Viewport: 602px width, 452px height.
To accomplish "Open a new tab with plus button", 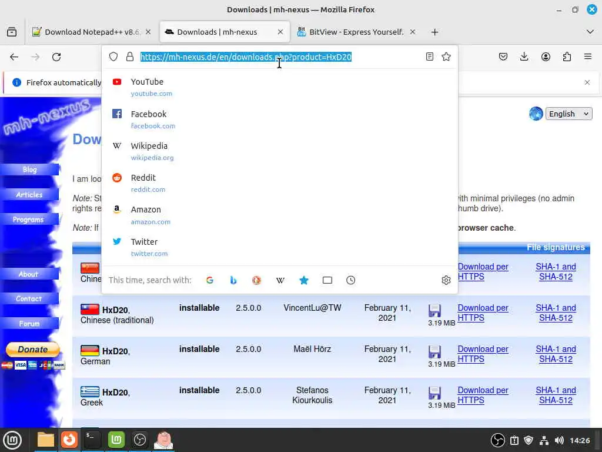I will click(434, 32).
